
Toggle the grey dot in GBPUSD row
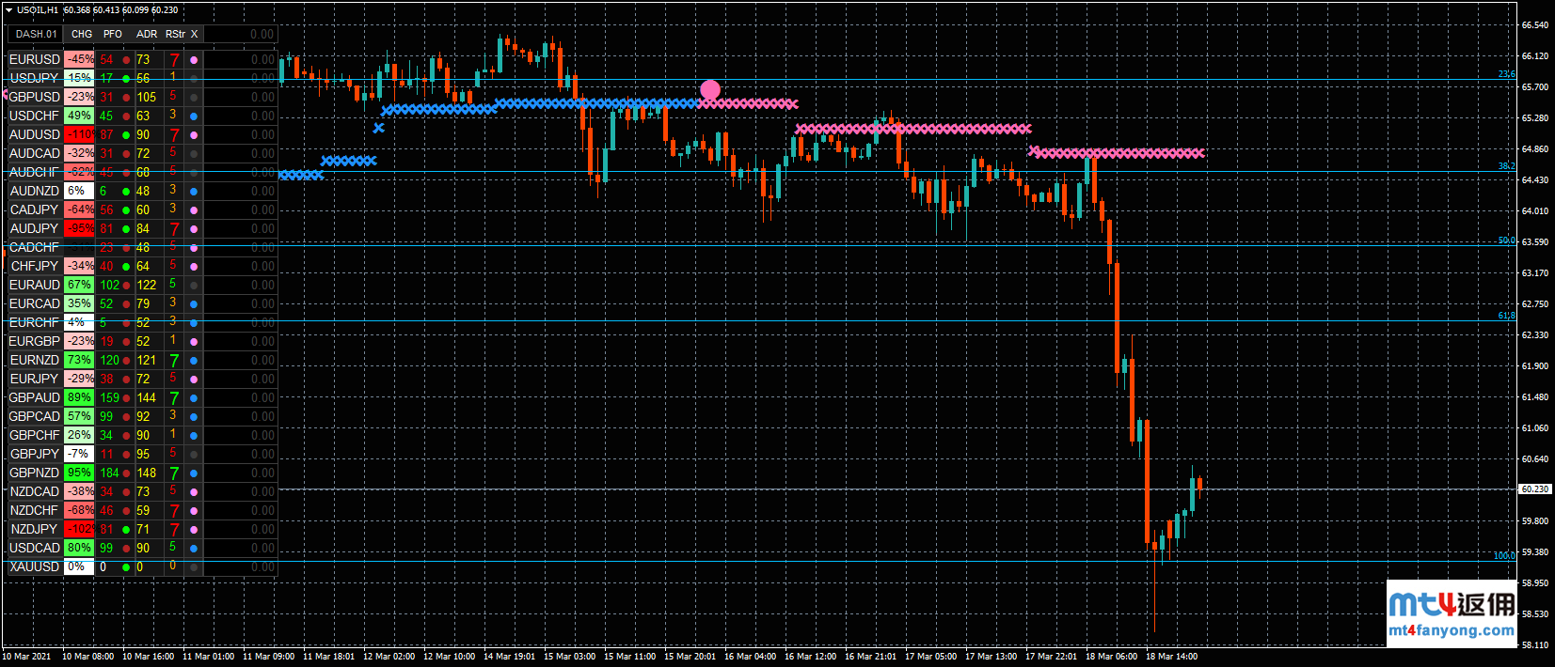click(194, 98)
